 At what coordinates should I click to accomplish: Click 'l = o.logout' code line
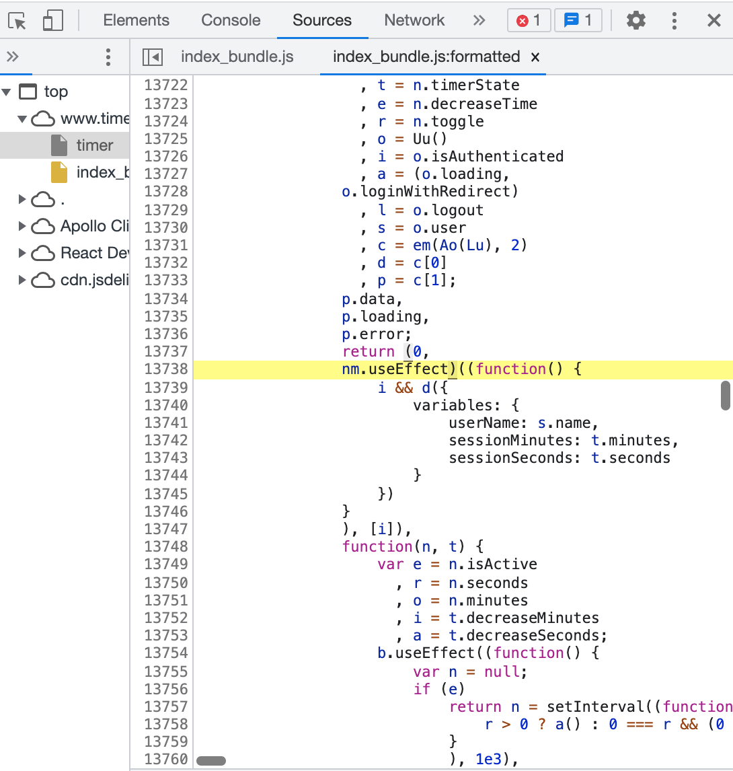point(430,211)
